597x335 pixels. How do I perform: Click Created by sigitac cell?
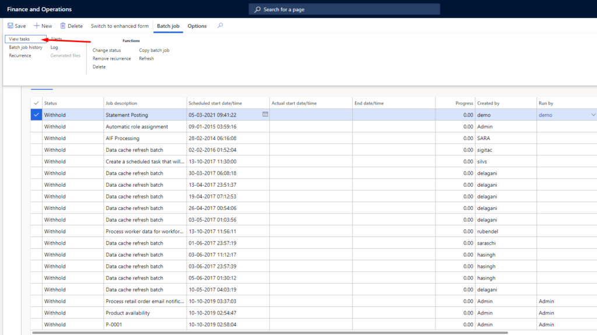[x=484, y=150]
